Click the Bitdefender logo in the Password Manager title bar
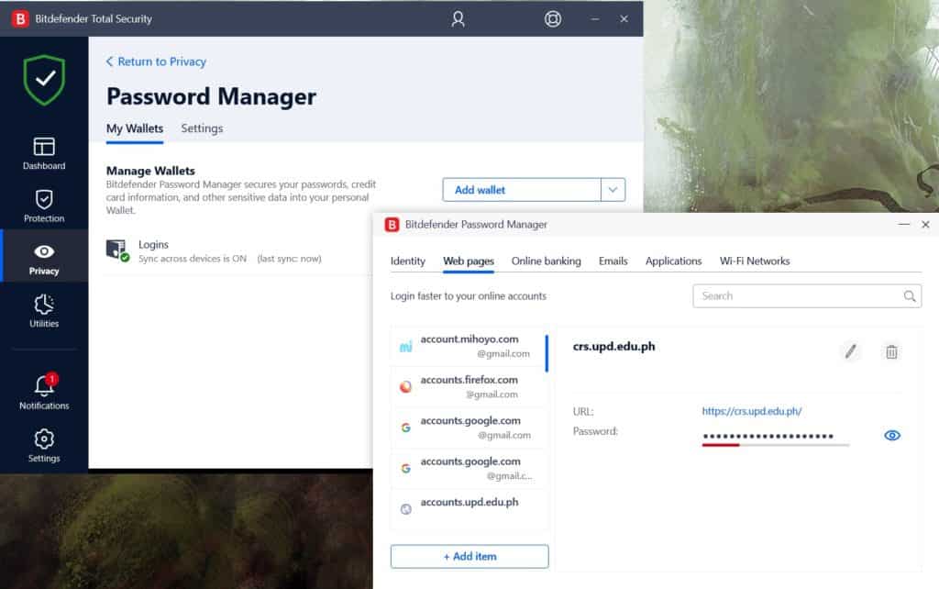This screenshot has width=939, height=589. point(392,225)
